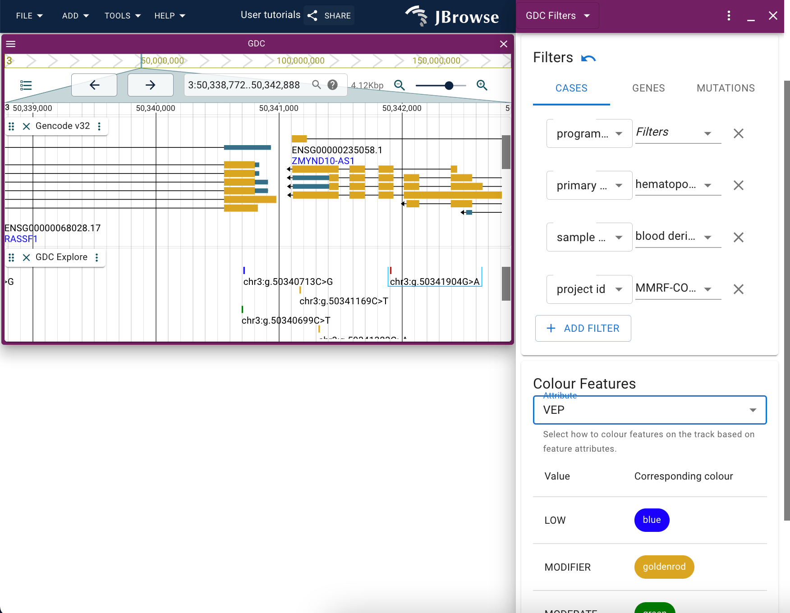Open the hematopoietic value dropdown
790x613 pixels.
pos(678,184)
